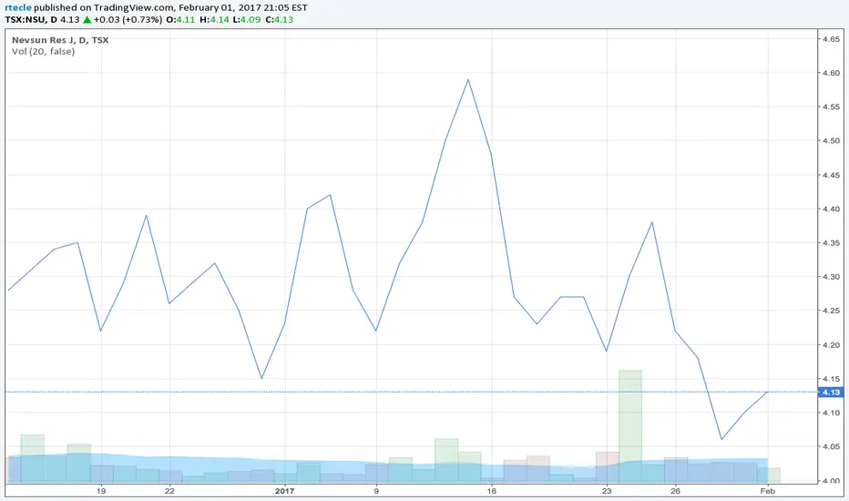Click the 23 date axis label

point(607,491)
